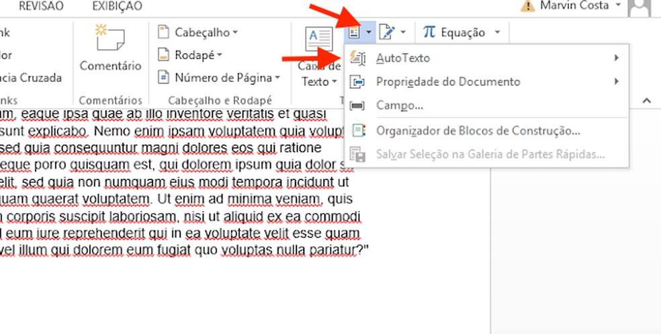Toggle the Partes Rápidas dropdown arrow
This screenshot has height=334, width=661.
click(x=369, y=32)
